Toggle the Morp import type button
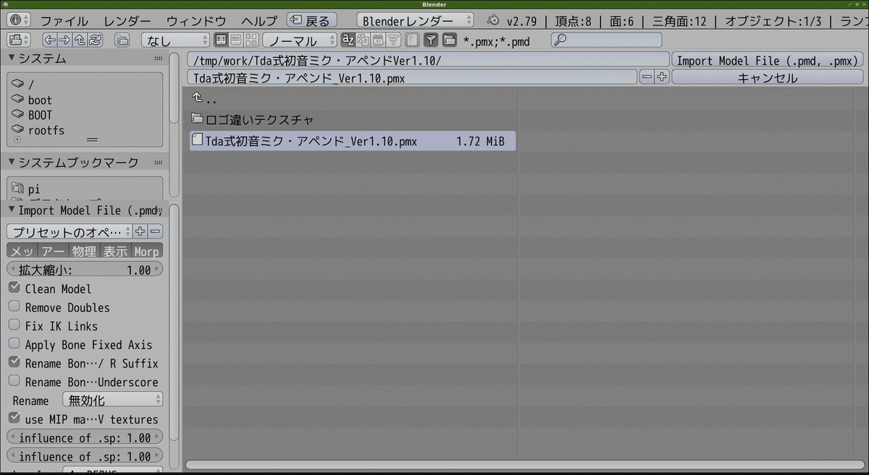This screenshot has height=475, width=869. [147, 251]
